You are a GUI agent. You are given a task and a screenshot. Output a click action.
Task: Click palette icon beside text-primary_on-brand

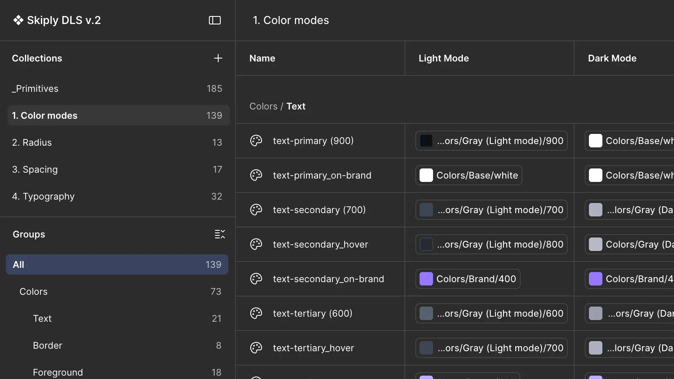[256, 175]
